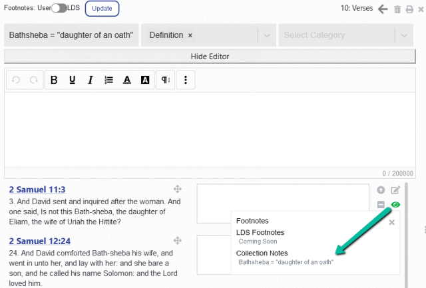Screen dimensions: 426x288
Task: Click the minus collapse icon for verse
Action: (381, 205)
